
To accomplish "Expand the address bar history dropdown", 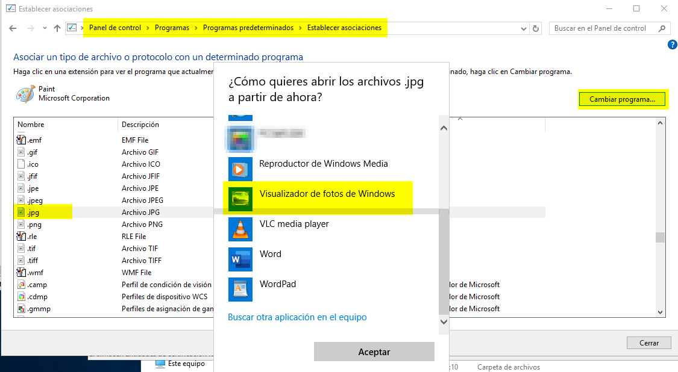I will point(524,28).
